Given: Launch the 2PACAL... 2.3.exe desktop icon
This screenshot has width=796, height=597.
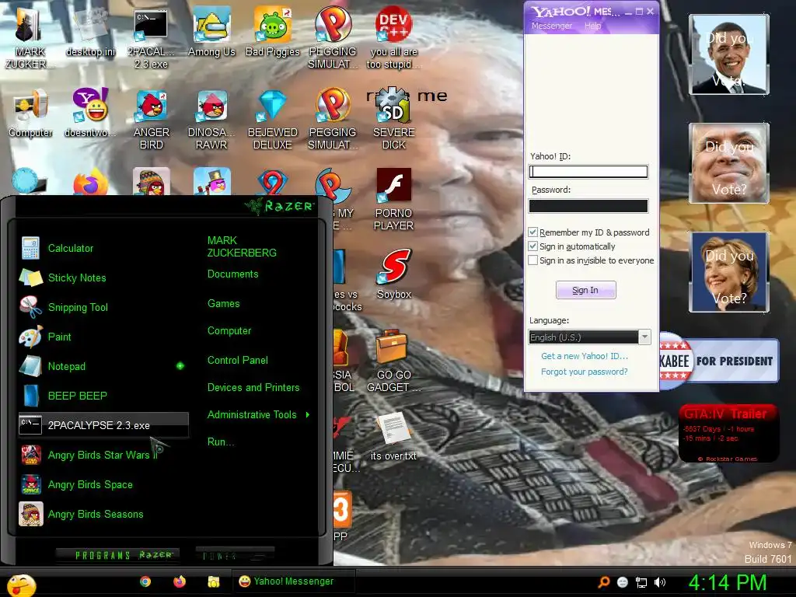Looking at the screenshot, I should point(151,39).
